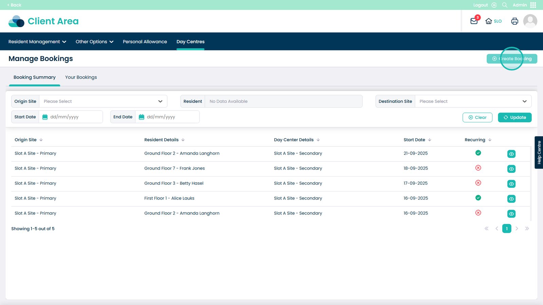Screen dimensions: 543x305
Task: Open the Personal Allowance menu item
Action: [145, 42]
